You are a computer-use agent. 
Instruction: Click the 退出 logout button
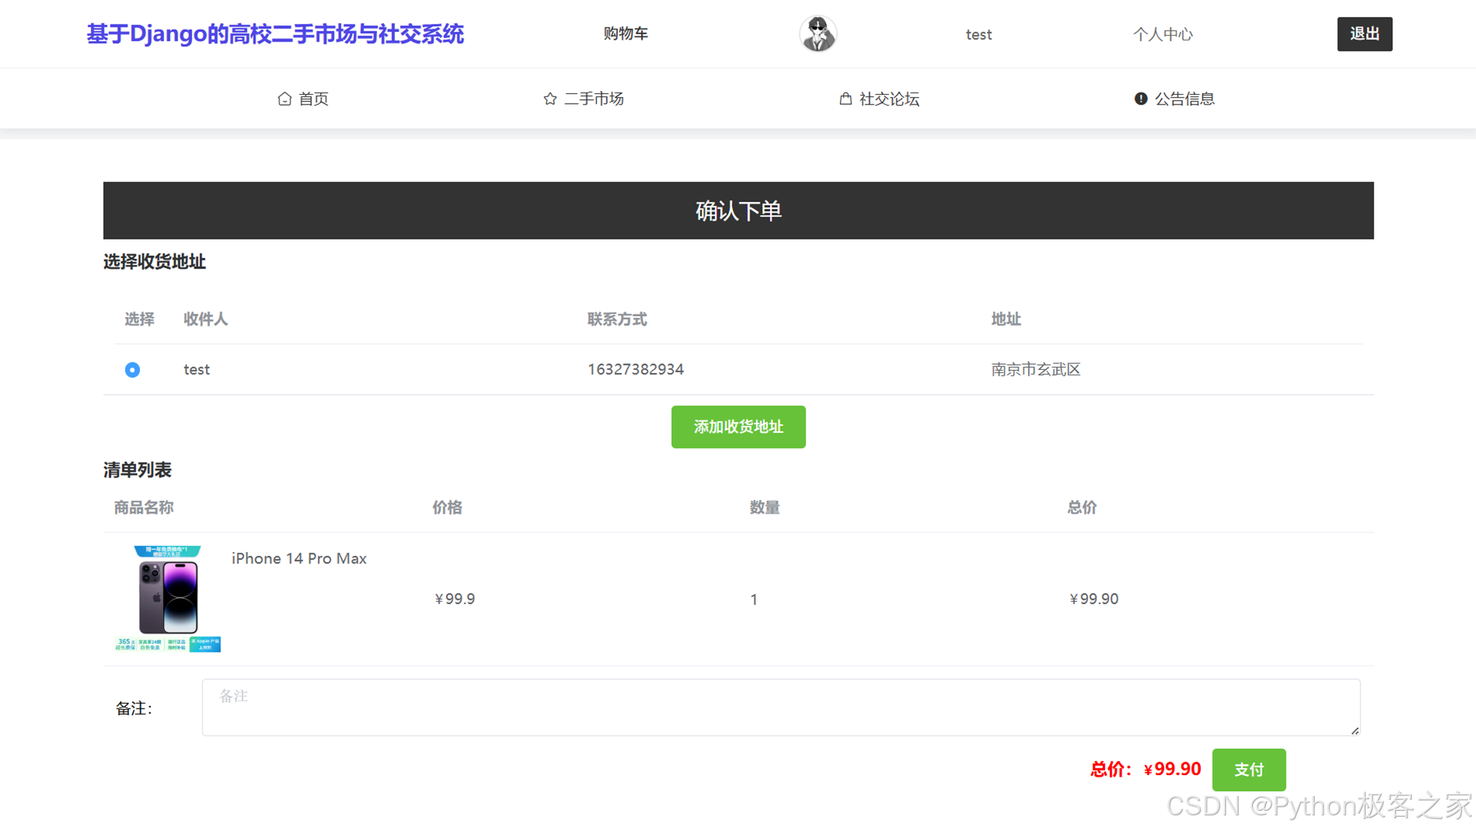[x=1363, y=34]
